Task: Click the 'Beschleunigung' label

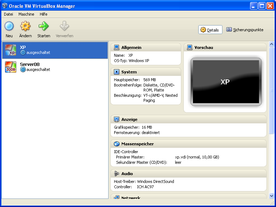Action: click(x=128, y=95)
